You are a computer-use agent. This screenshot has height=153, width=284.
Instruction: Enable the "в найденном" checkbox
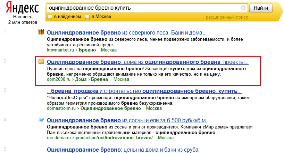(50, 17)
